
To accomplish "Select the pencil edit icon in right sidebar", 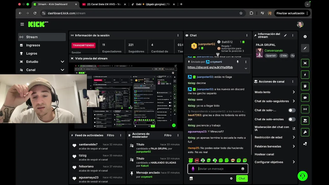I will click(x=305, y=48).
